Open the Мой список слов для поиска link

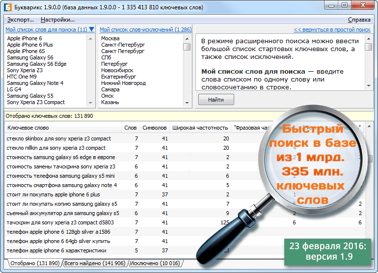point(46,29)
